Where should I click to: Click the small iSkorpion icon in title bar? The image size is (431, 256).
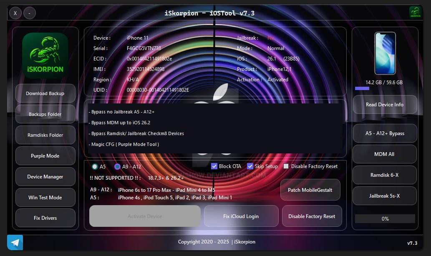click(415, 12)
